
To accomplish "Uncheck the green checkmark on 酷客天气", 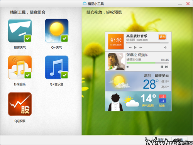I will click(28, 39).
